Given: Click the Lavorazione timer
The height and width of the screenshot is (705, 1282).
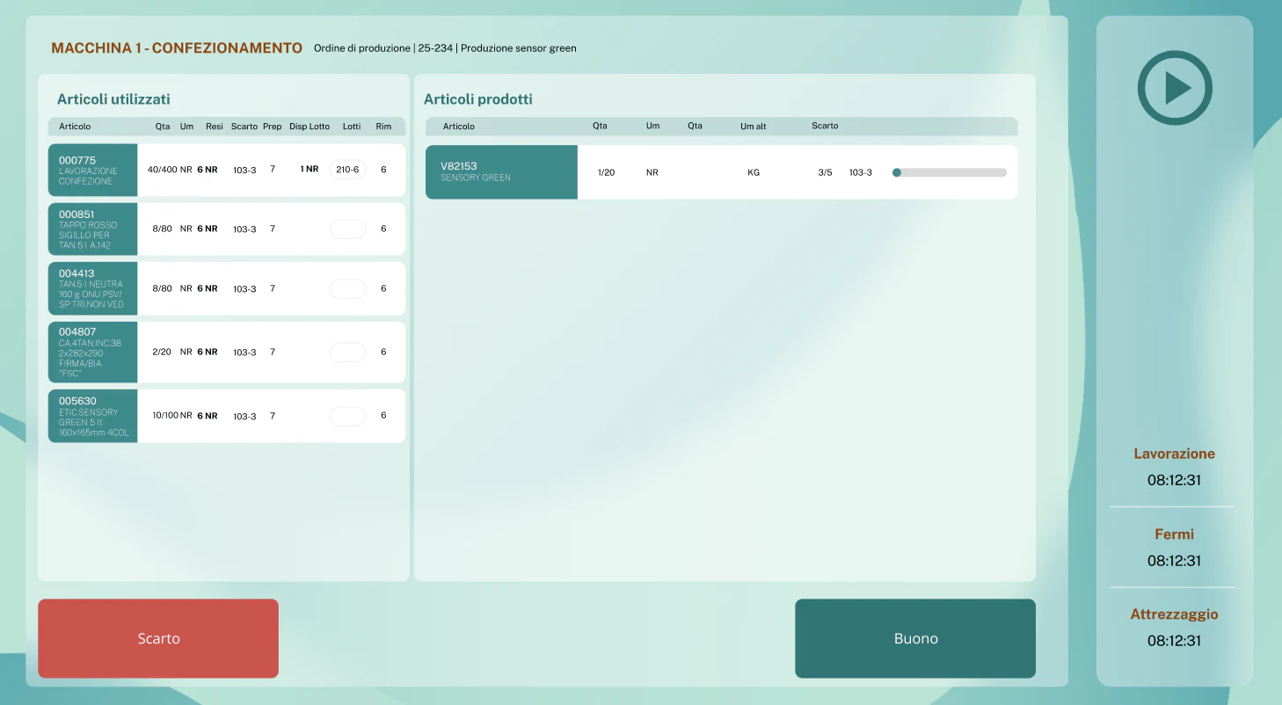Looking at the screenshot, I should click(x=1174, y=480).
